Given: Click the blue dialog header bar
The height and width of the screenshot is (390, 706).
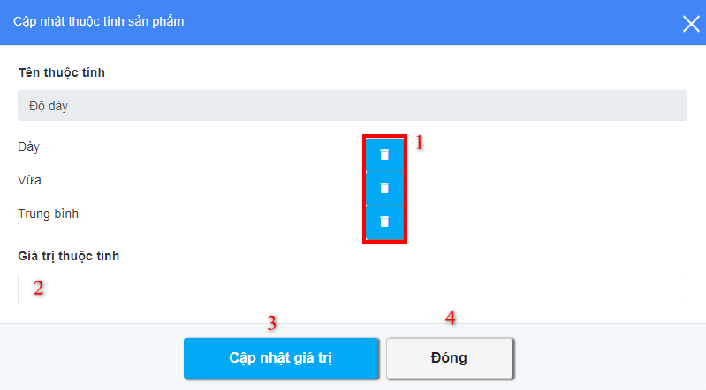Looking at the screenshot, I should click(x=353, y=22).
